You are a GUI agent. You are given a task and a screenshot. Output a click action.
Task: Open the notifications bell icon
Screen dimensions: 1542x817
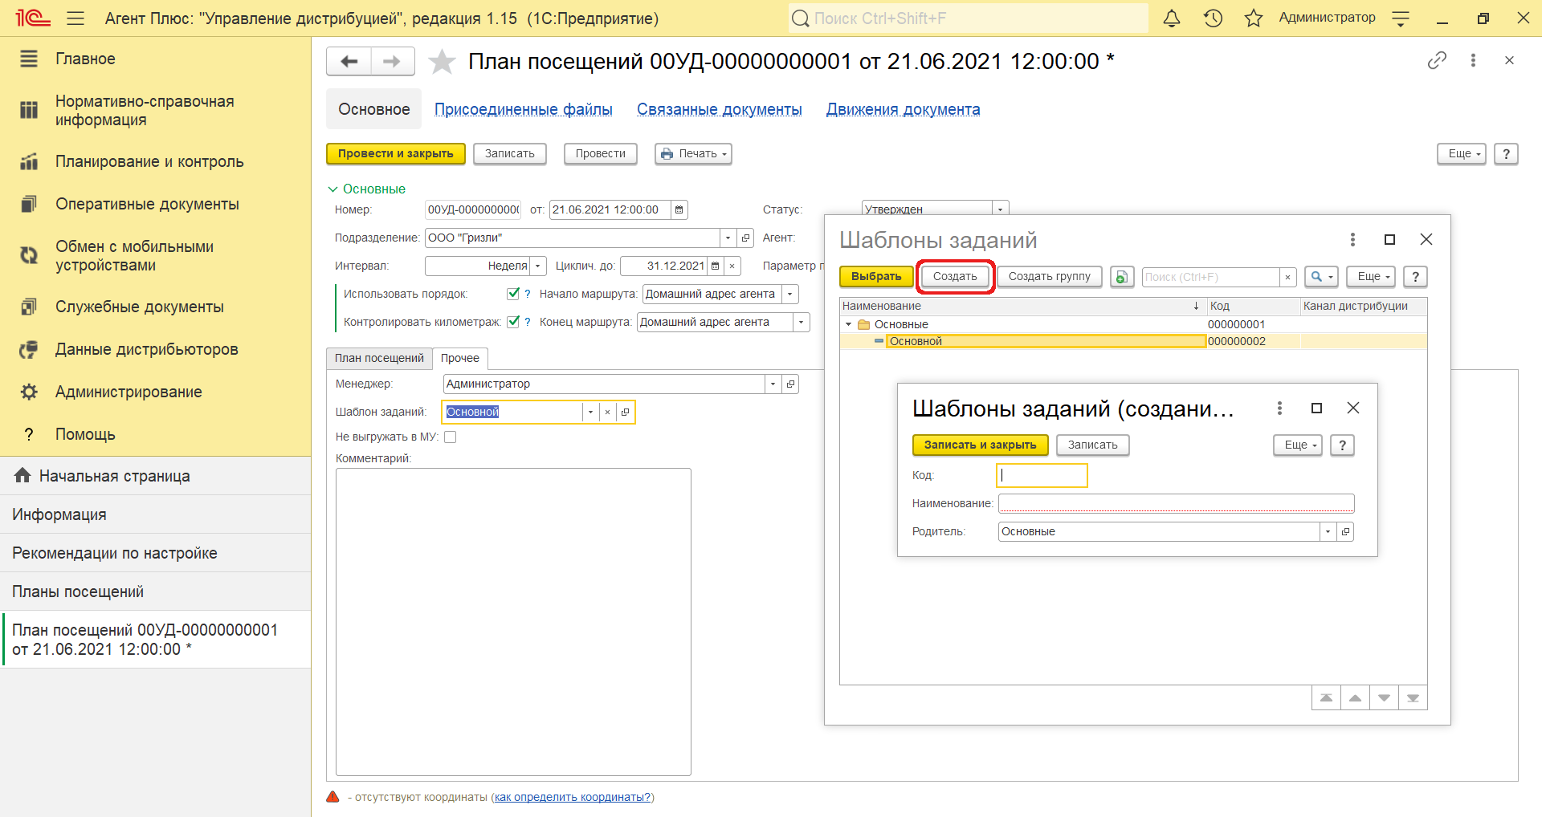(1172, 18)
